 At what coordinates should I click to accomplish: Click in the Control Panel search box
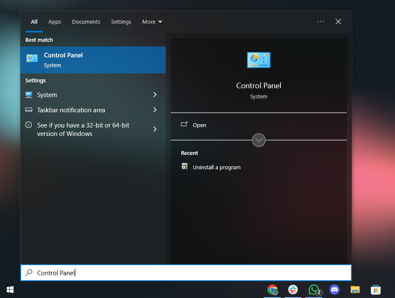point(186,273)
